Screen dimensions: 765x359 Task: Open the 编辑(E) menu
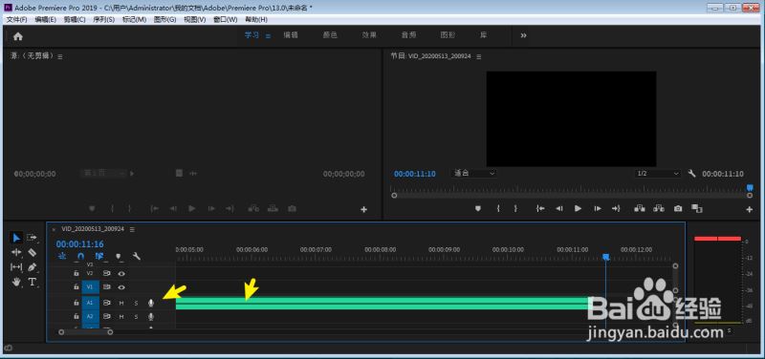45,19
